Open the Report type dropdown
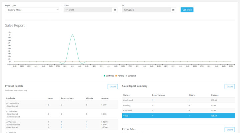The width and height of the screenshot is (240, 133). click(32, 10)
